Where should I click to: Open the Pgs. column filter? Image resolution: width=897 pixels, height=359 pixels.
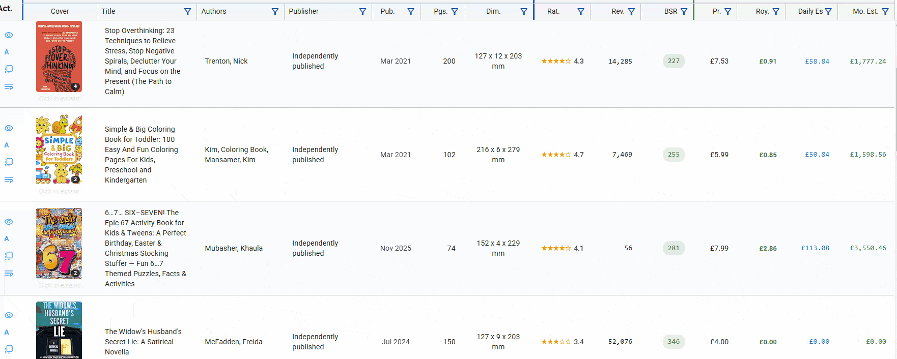point(455,11)
